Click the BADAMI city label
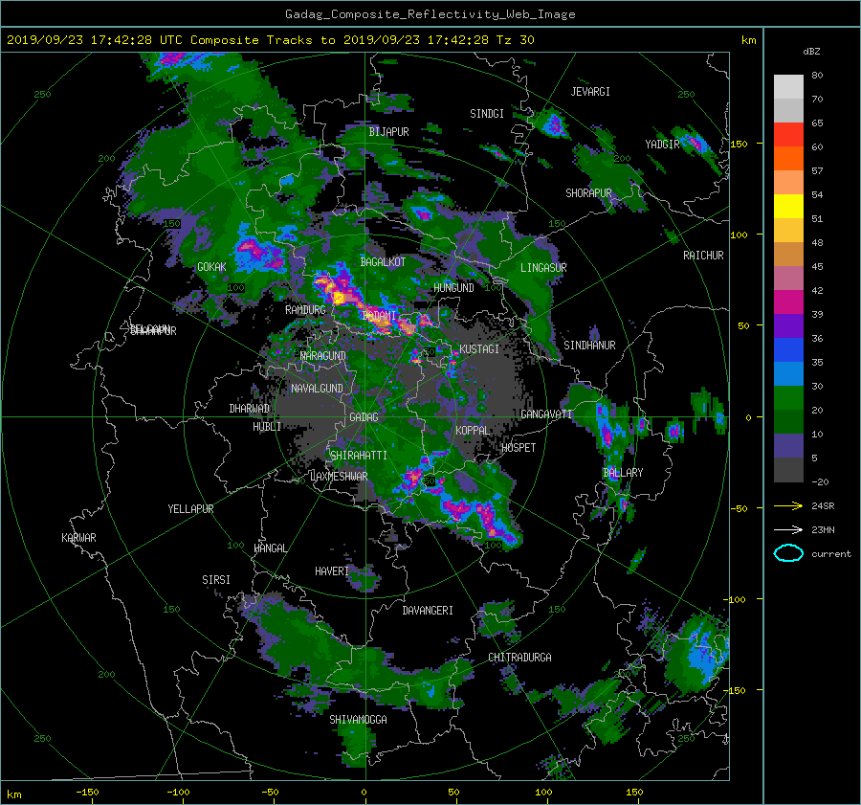861x805 pixels. pos(379,316)
